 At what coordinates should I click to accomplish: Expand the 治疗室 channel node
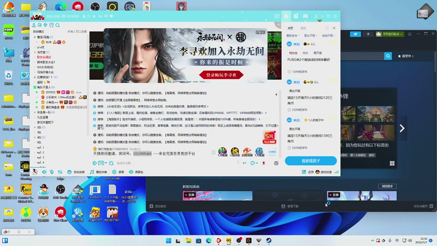coord(35,52)
